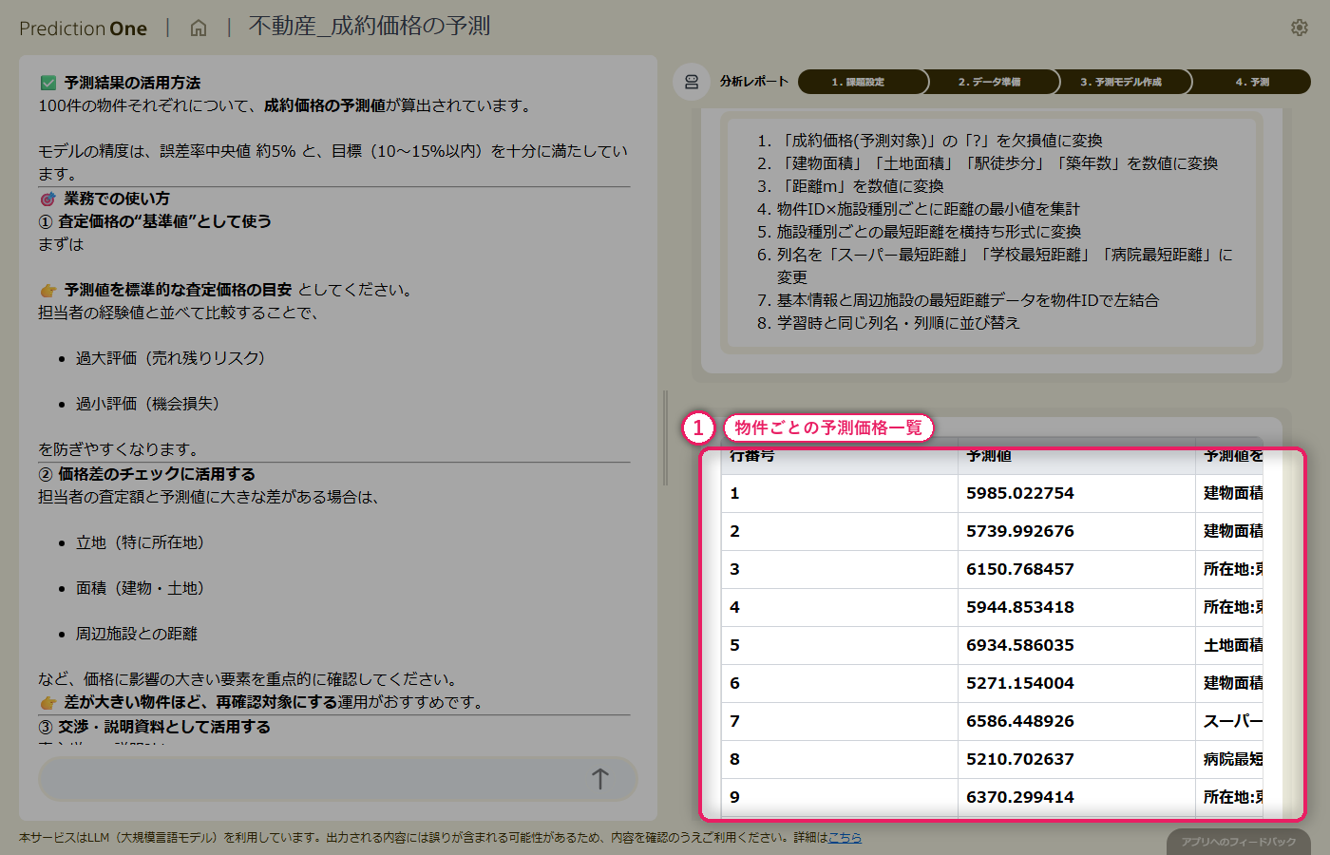Click row number 5 cell
The width and height of the screenshot is (1330, 855).
(840, 645)
